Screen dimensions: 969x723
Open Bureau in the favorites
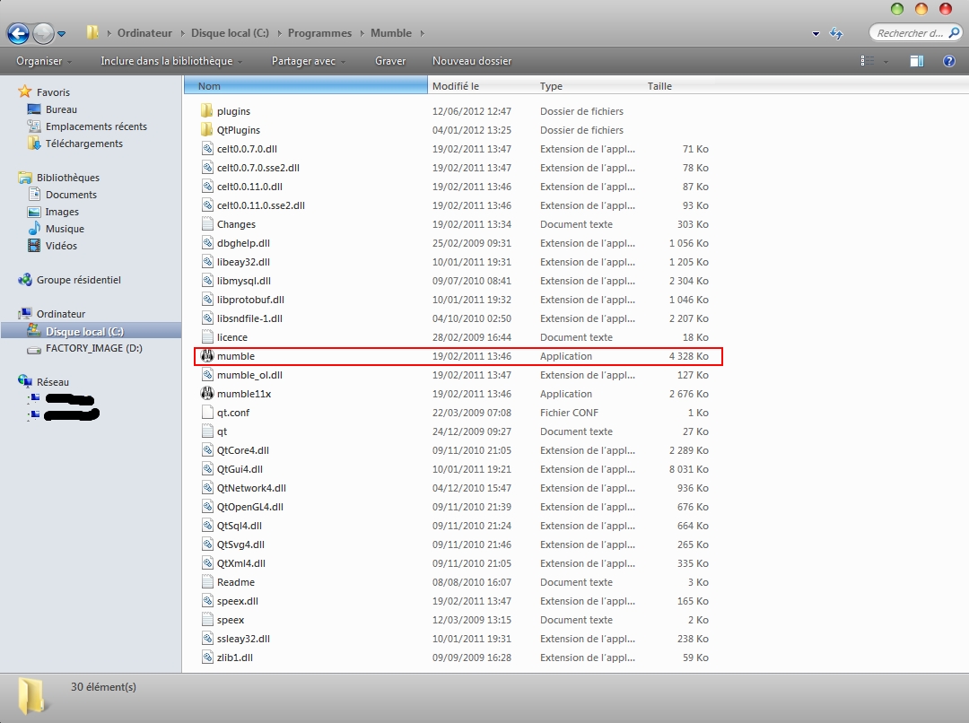(x=61, y=109)
